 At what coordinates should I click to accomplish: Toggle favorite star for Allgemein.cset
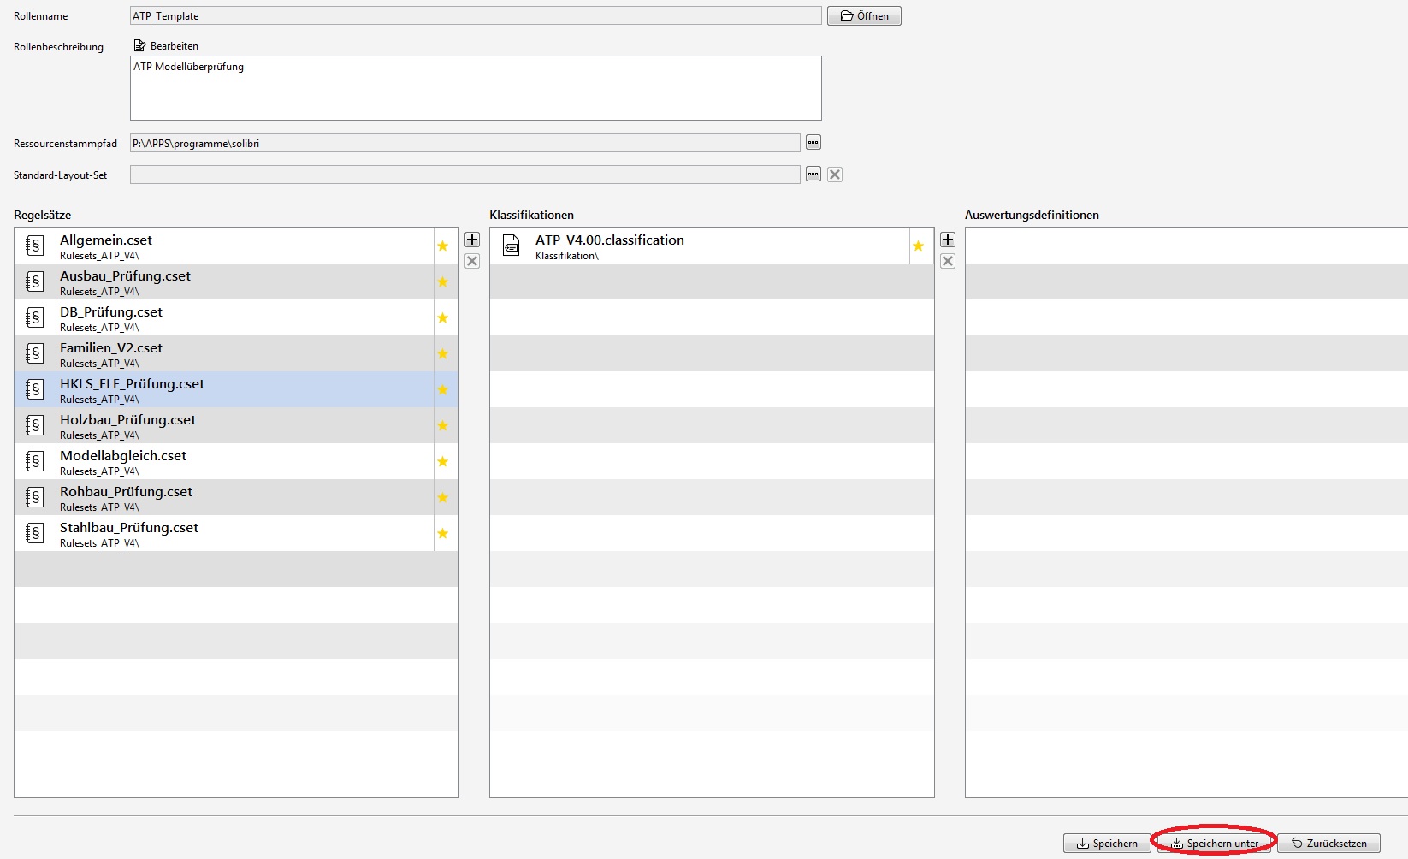(442, 246)
